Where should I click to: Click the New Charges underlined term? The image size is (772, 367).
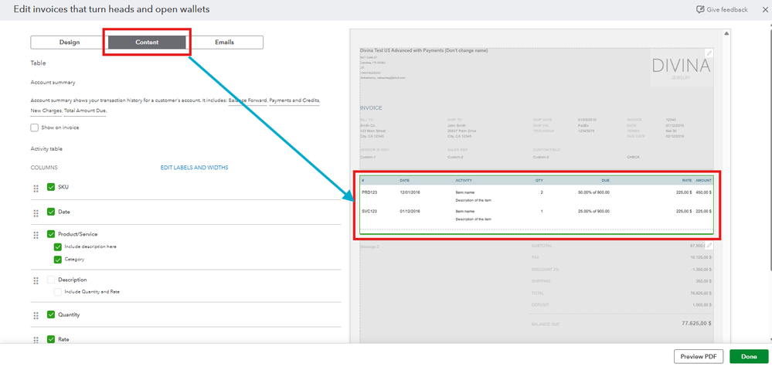46,110
